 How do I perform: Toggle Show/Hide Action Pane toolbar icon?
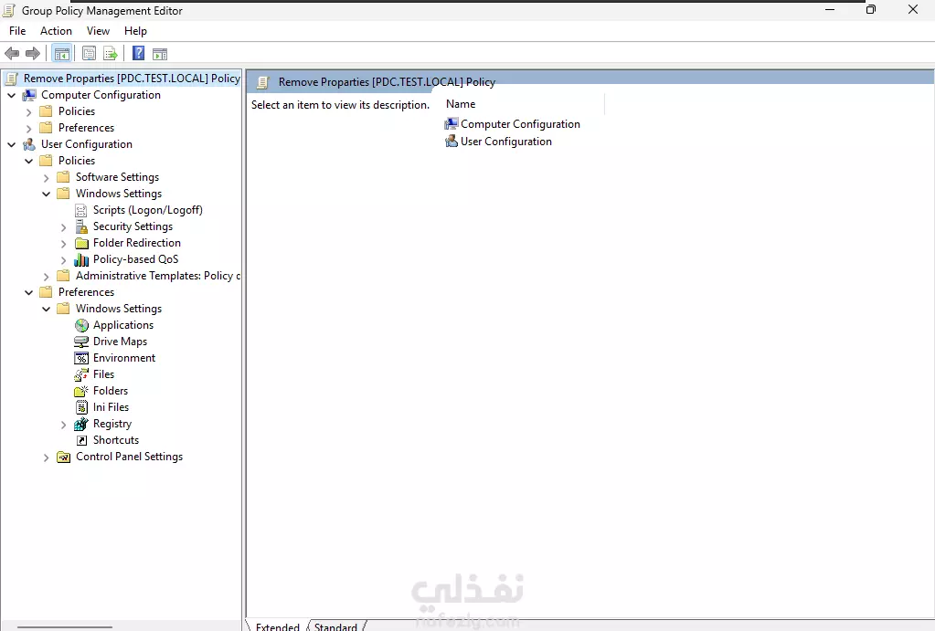(x=160, y=54)
